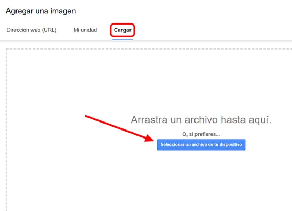
Task: Click the 'O, si prefieres...' text
Action: pos(201,134)
